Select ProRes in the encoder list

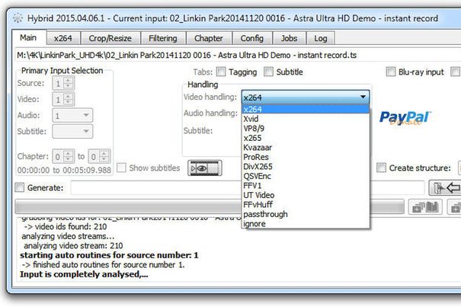tap(255, 158)
